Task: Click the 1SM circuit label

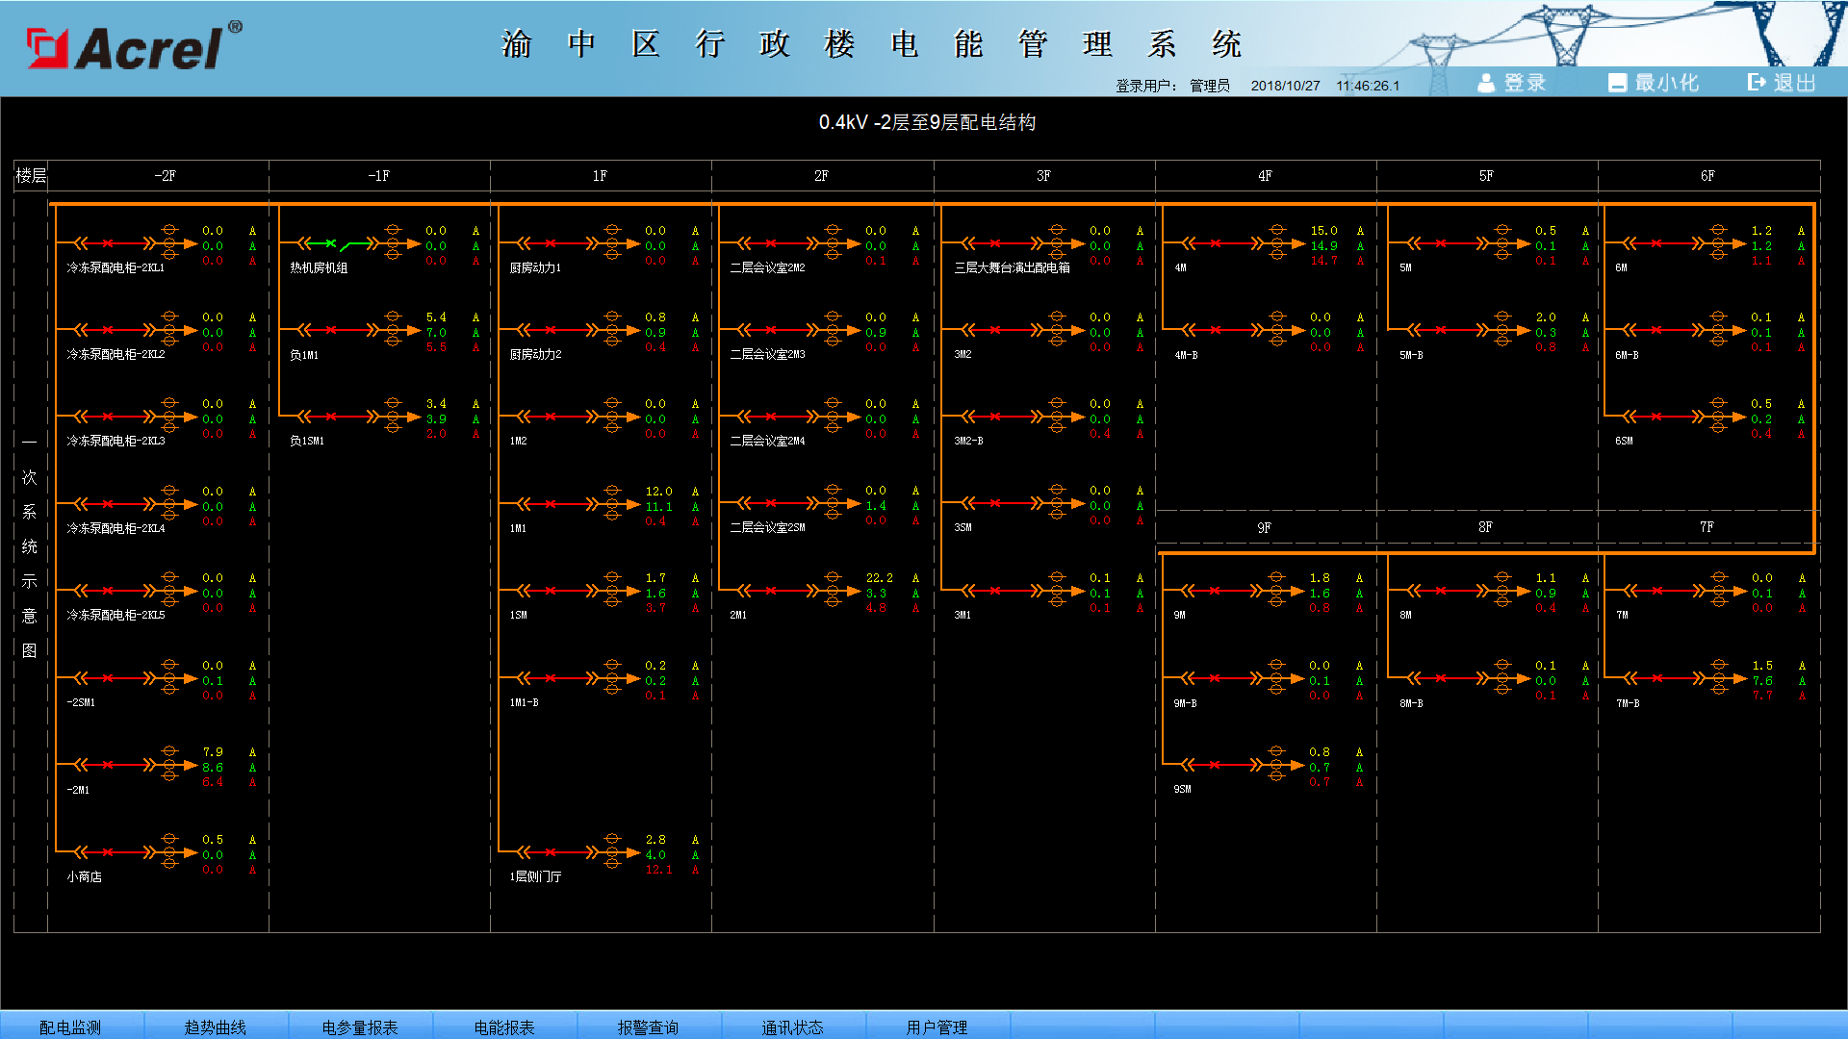Action: click(519, 616)
